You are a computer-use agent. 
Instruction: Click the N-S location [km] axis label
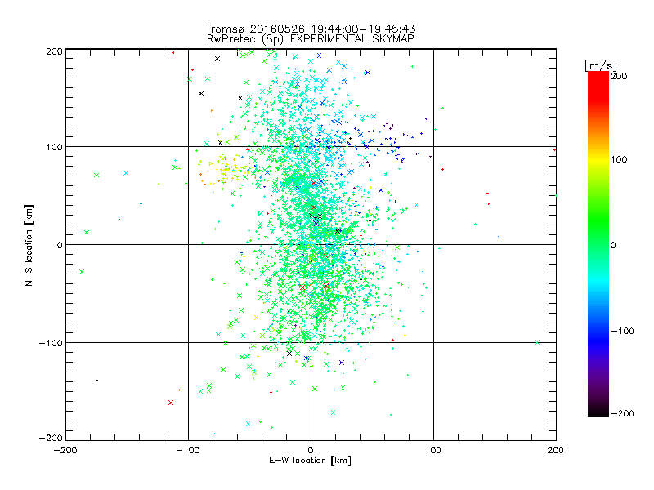pyautogui.click(x=29, y=246)
